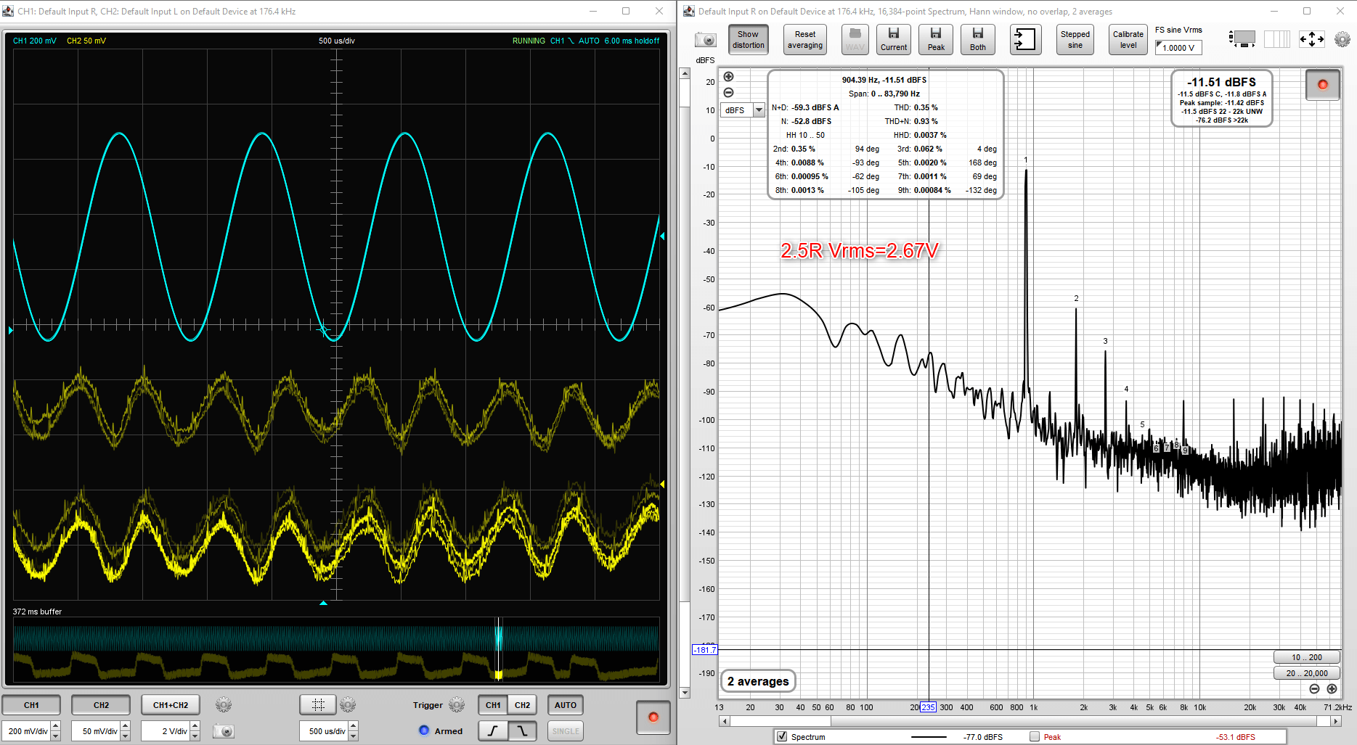Click the -11.51 dBFS level readout
The width and height of the screenshot is (1357, 745).
point(1221,82)
